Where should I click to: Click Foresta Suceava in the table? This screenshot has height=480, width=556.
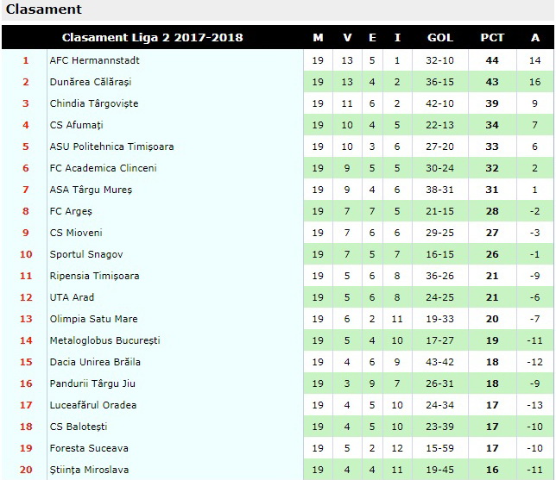89,448
